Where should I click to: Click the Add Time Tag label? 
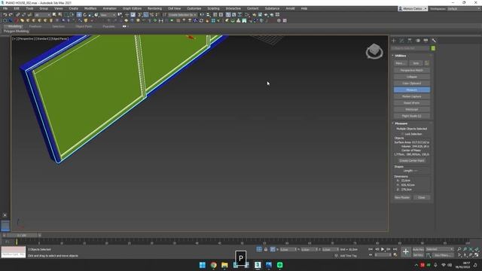pyautogui.click(x=348, y=256)
